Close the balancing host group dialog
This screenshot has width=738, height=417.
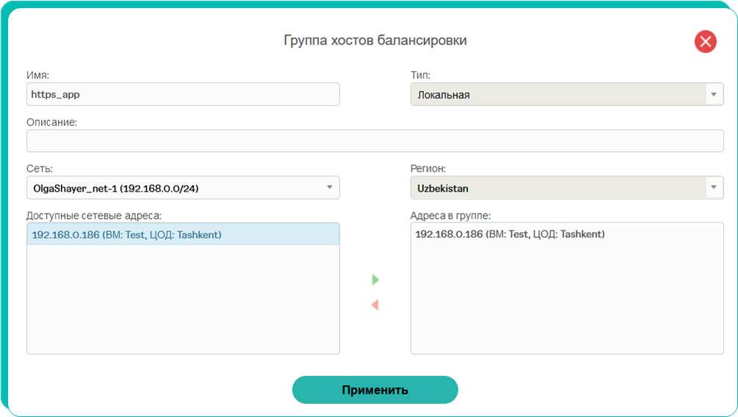705,41
